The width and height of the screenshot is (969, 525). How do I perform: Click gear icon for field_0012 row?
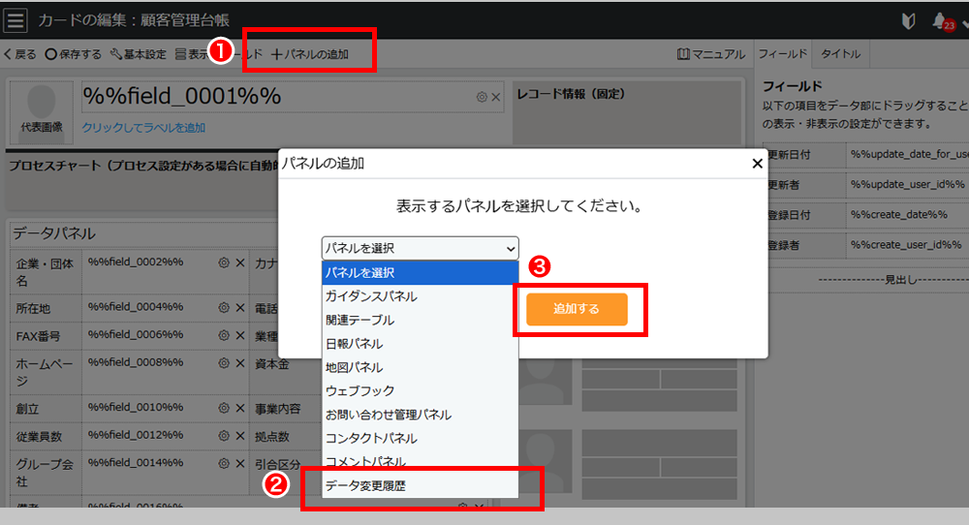224,436
